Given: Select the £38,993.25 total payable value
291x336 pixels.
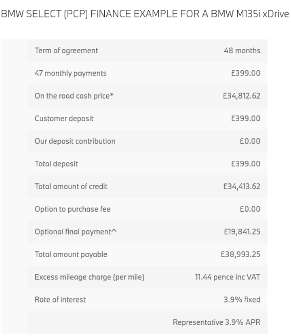Looking at the screenshot, I should click(x=240, y=254).
